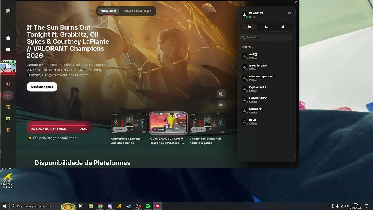The height and width of the screenshot is (210, 373).
Task: Select the friends list tab icon
Action: pyautogui.click(x=249, y=27)
